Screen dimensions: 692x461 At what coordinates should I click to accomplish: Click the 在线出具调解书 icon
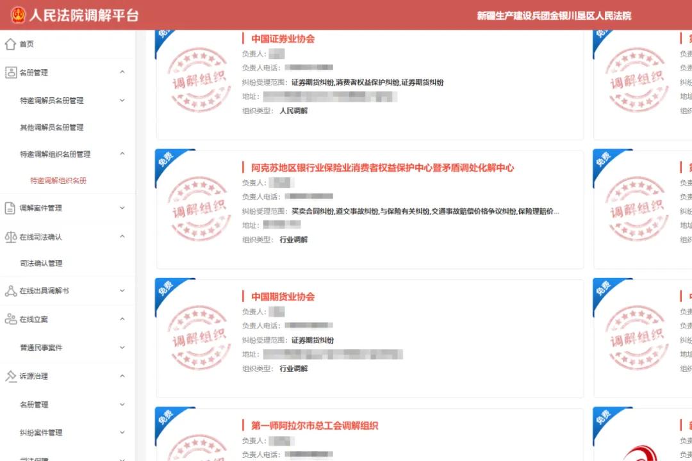click(x=11, y=291)
